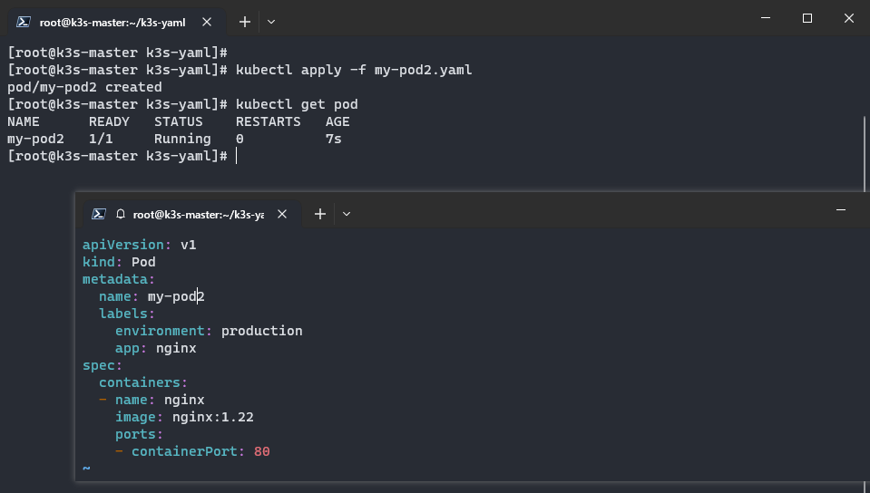Expand profile dropdown in the kubectl terminal window
Image resolution: width=870 pixels, height=493 pixels.
point(271,21)
